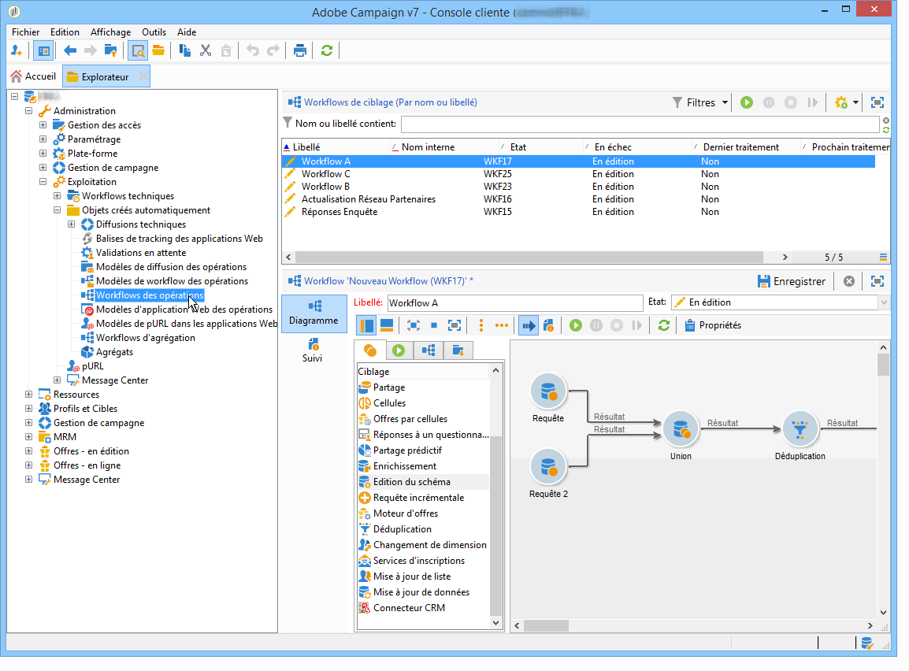909x671 pixels.
Task: Click the Cut scissors icon
Action: tap(206, 50)
